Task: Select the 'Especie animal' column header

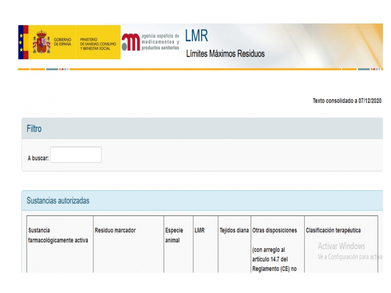Action: (x=174, y=235)
